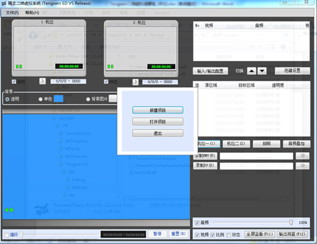Image resolution: width=317 pixels, height=244 pixels.
Task: Click the double-arrow browse button beside second record field
Action: pos(302,165)
